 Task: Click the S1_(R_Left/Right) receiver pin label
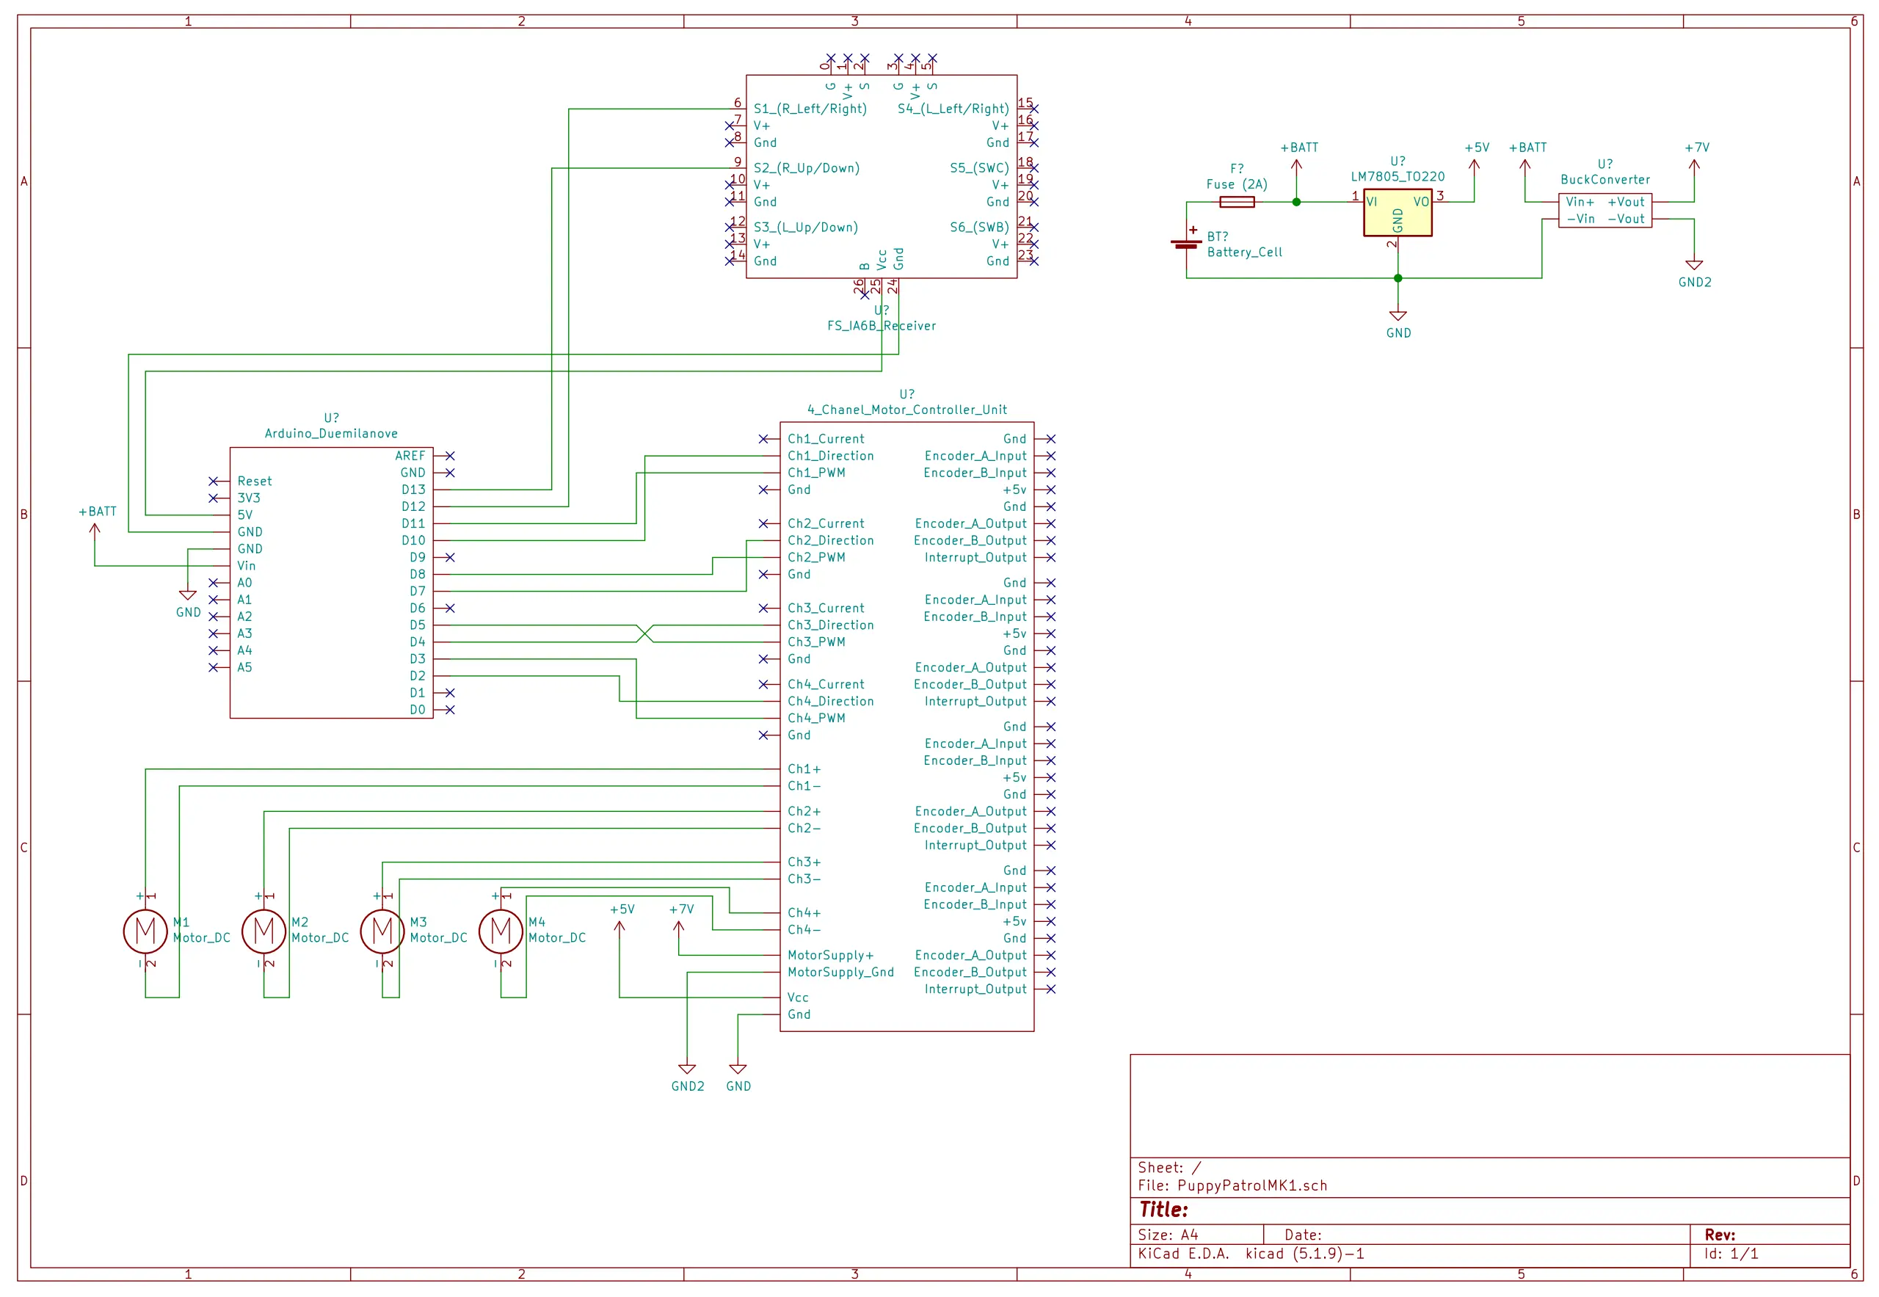coord(810,109)
